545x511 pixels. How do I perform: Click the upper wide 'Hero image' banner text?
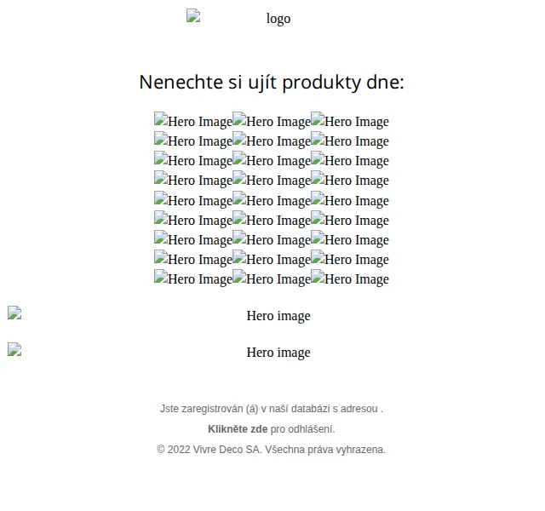tap(278, 316)
